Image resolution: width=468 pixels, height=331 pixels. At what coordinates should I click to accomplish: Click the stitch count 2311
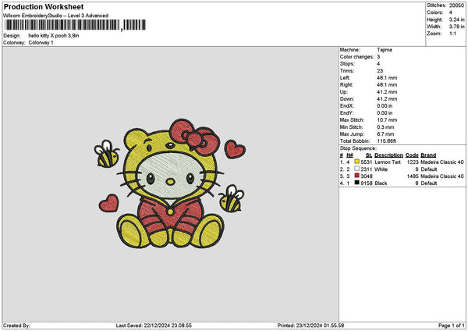pyautogui.click(x=367, y=169)
